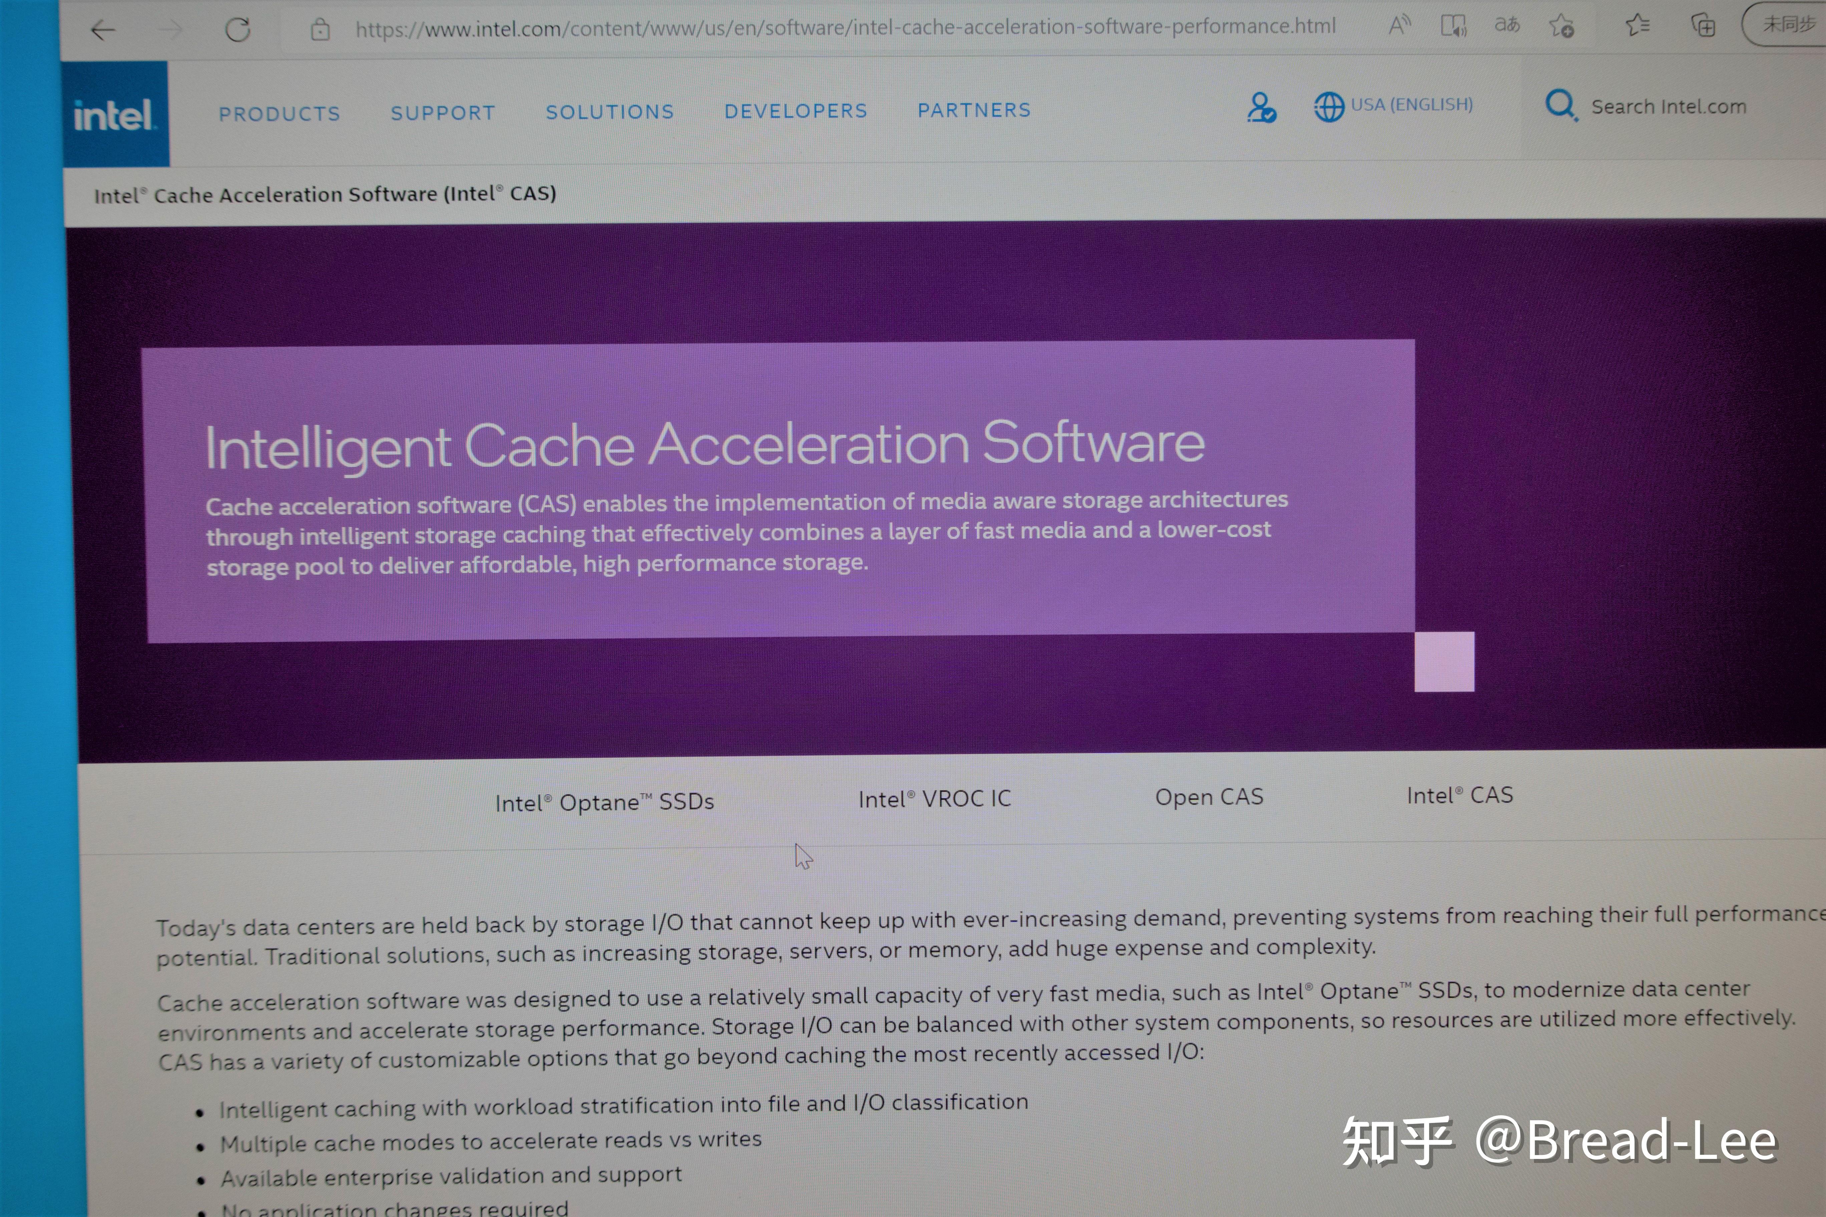Add page to favorites star icon
The image size is (1826, 1217).
[1561, 26]
